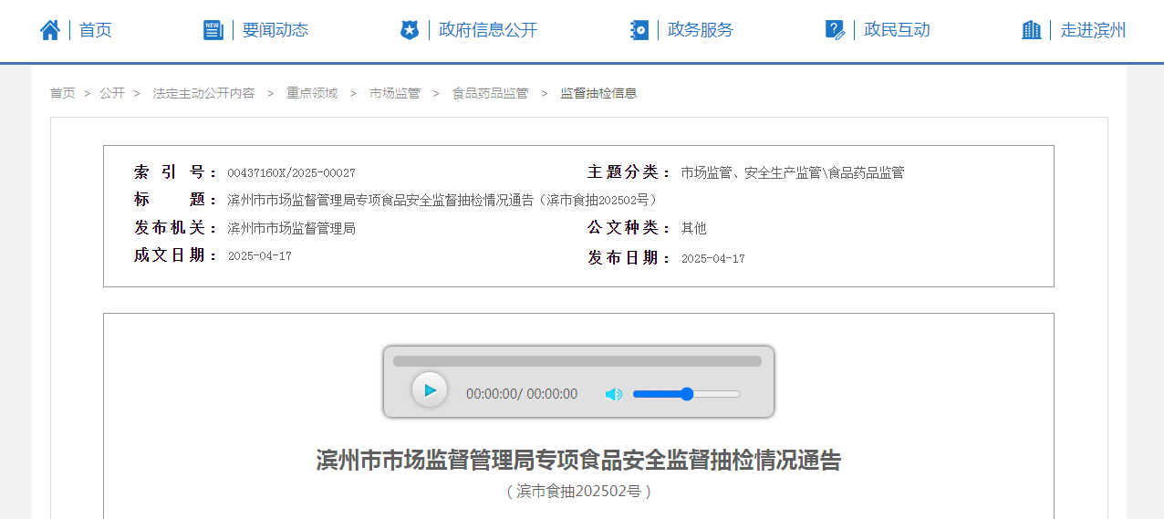Open the 首页 navigation menu item

[x=96, y=30]
